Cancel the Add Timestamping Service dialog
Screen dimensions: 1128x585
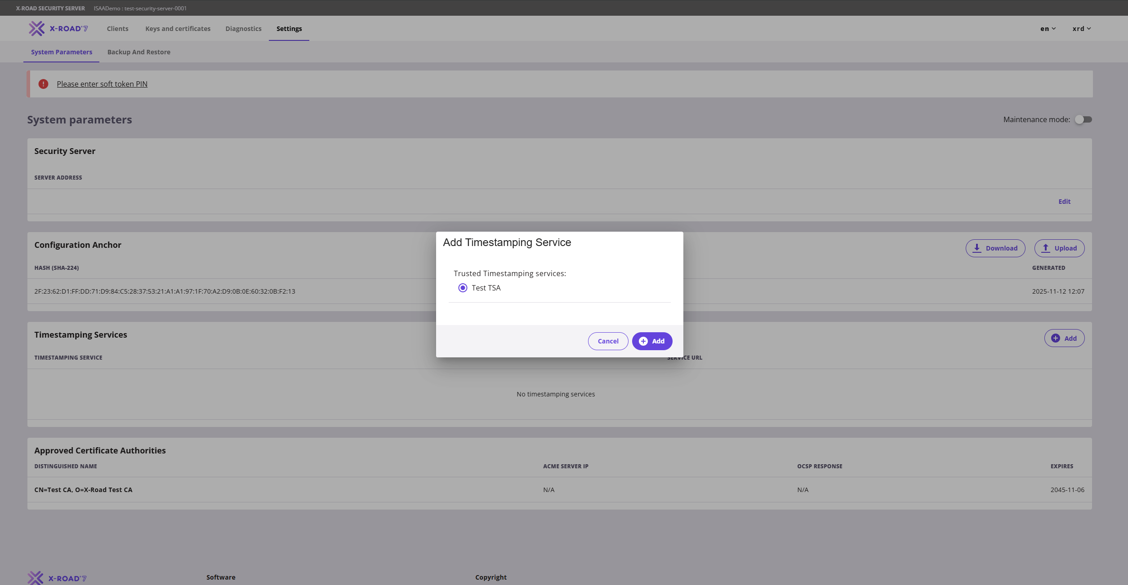click(608, 341)
